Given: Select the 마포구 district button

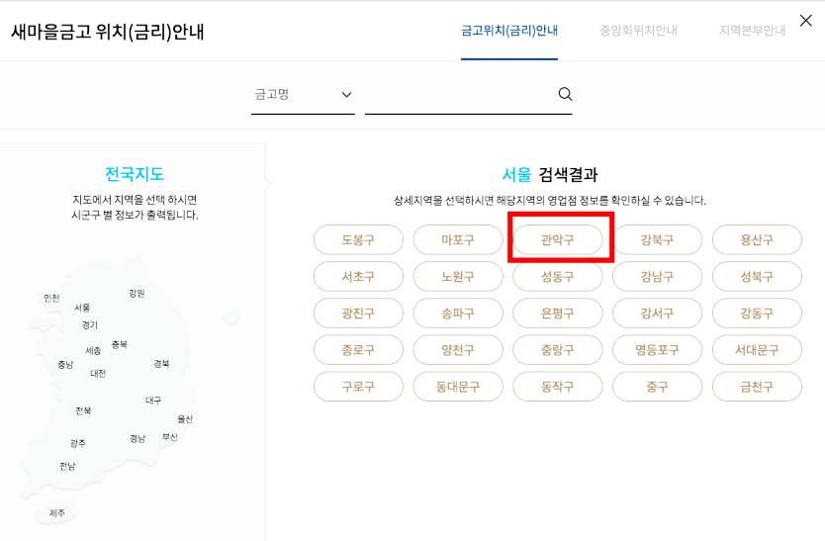Looking at the screenshot, I should tap(458, 240).
